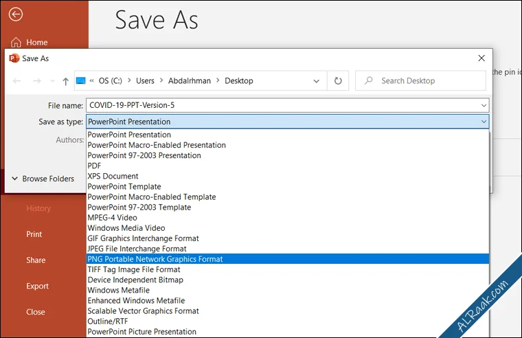Open Print in the backstage sidebar

34,234
